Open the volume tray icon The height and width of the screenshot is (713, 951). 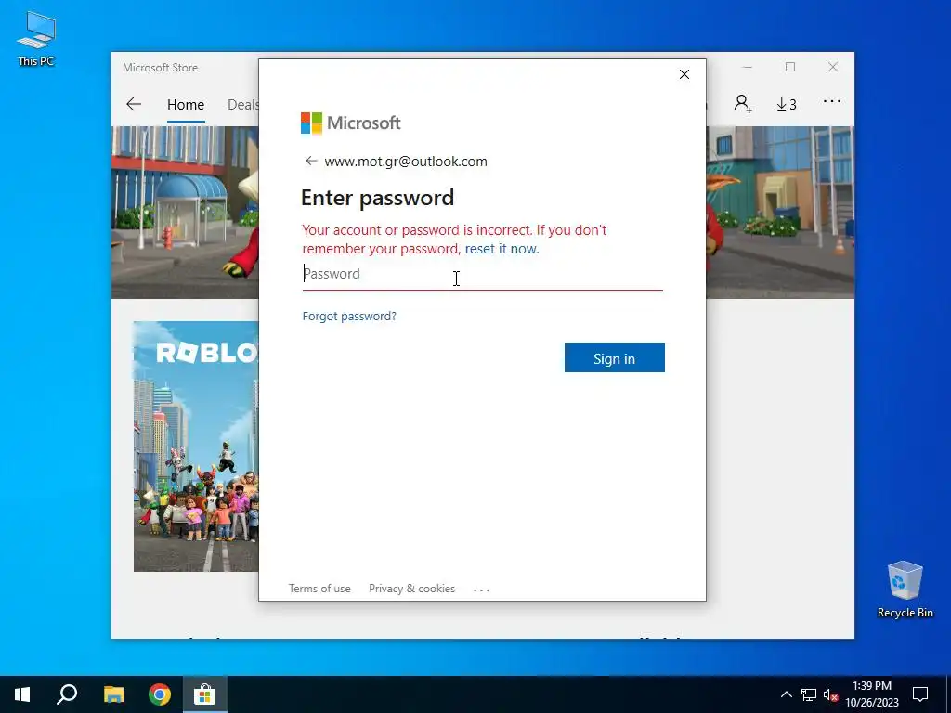(830, 694)
